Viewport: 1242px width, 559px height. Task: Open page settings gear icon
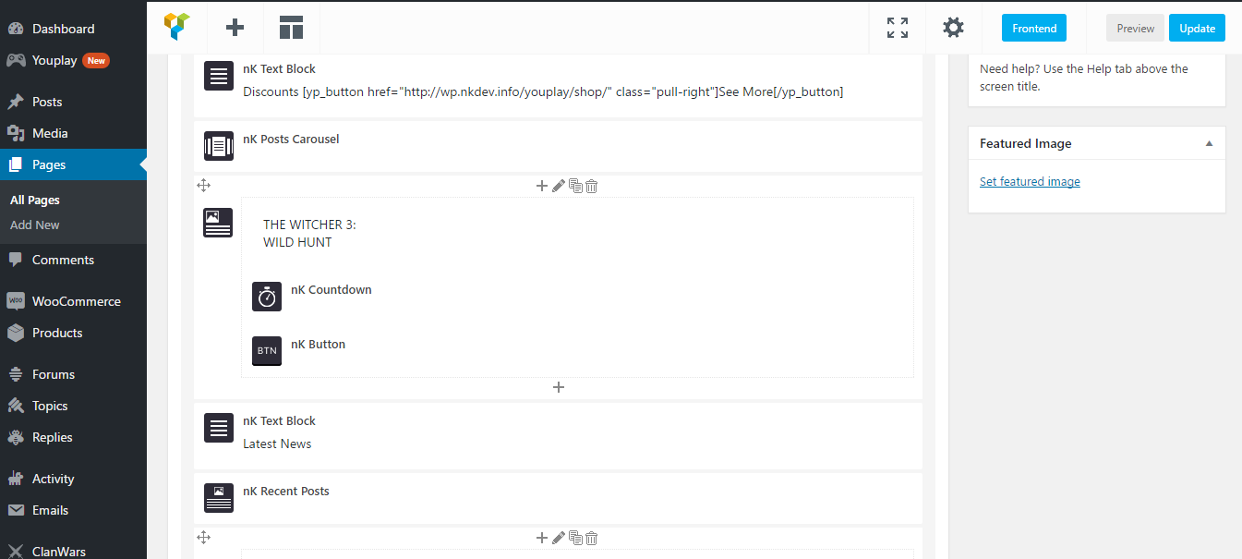tap(953, 28)
